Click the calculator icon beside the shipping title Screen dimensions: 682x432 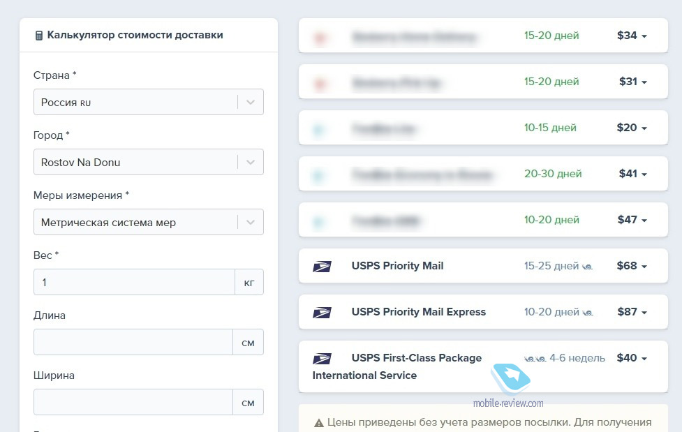coord(38,36)
